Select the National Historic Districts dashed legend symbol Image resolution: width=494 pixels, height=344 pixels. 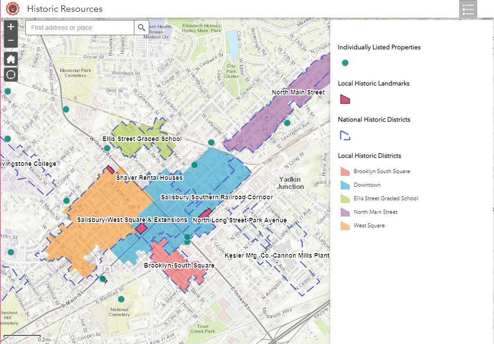(345, 135)
